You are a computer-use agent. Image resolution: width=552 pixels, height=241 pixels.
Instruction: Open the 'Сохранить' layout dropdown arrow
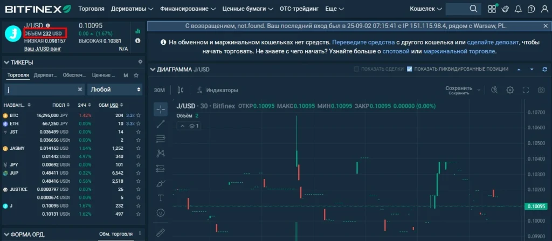point(479,90)
